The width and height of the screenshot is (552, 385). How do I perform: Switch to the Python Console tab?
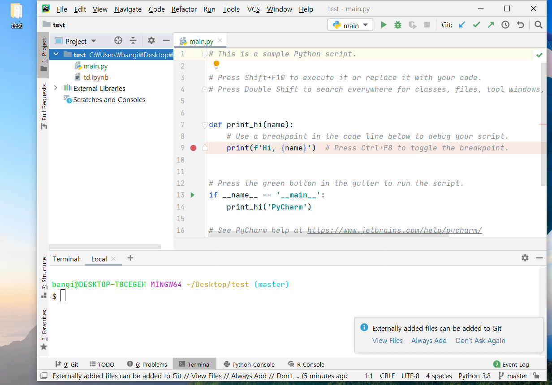coord(249,364)
